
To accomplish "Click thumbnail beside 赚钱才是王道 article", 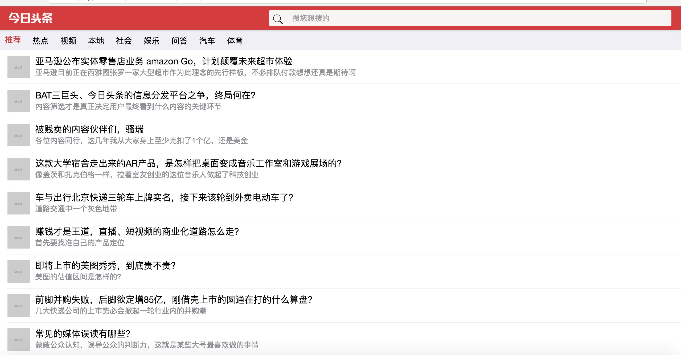I will [x=19, y=237].
